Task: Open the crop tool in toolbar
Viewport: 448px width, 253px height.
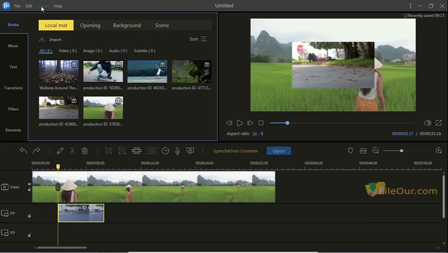Action: pos(109,150)
